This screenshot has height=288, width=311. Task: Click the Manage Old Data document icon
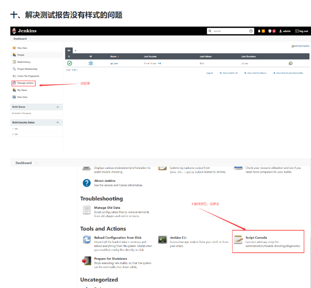[87, 210]
